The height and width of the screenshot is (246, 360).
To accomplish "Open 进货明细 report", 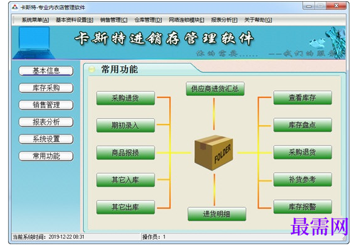I will pos(217,214).
